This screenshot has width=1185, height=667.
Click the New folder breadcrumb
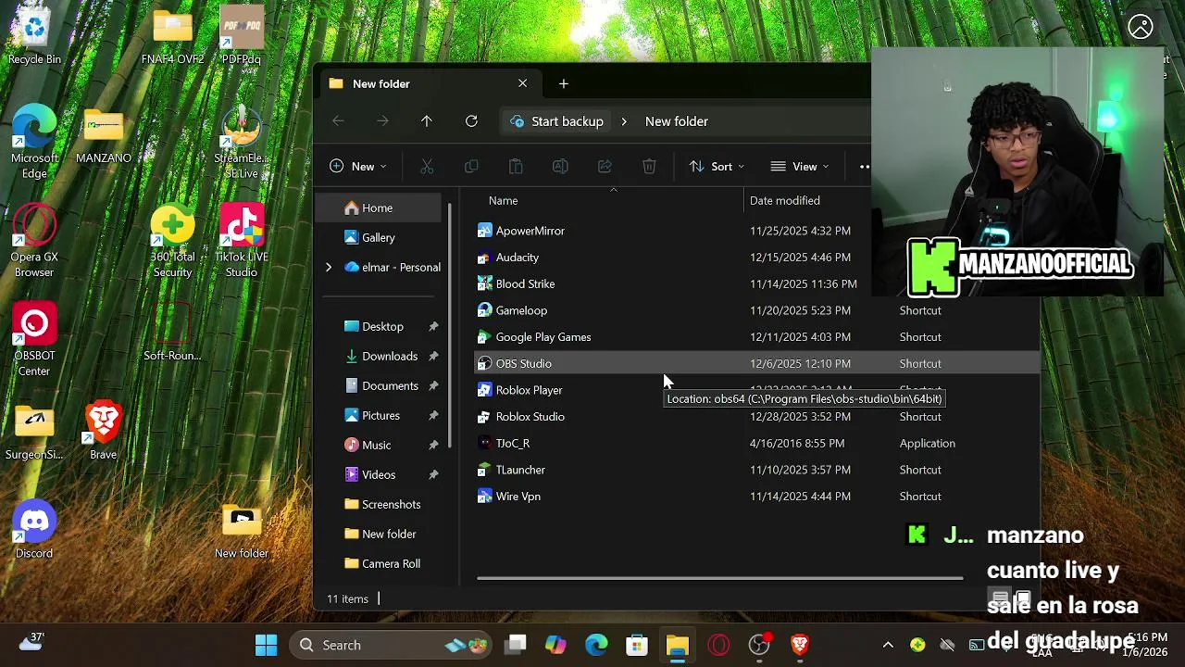pyautogui.click(x=677, y=121)
